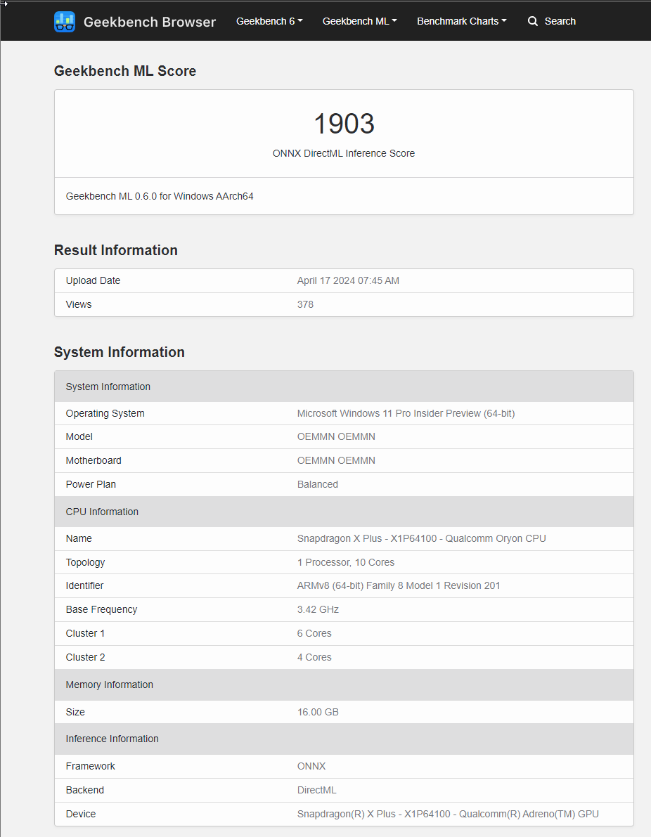Click the Backend DirectML value
This screenshot has width=651, height=837.
[x=316, y=790]
